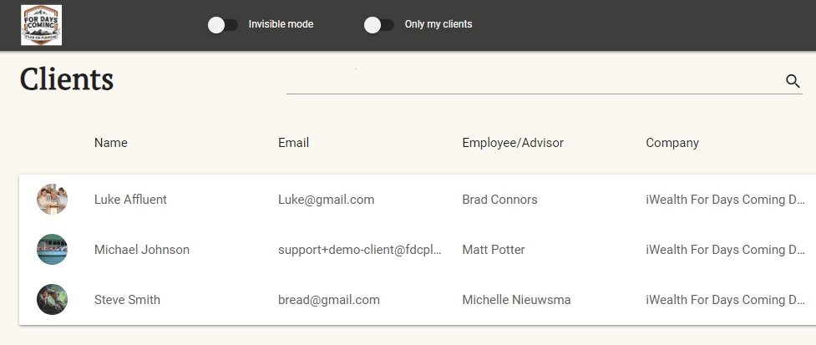Image resolution: width=816 pixels, height=345 pixels.
Task: Select the Steve Smith client name
Action: click(127, 300)
